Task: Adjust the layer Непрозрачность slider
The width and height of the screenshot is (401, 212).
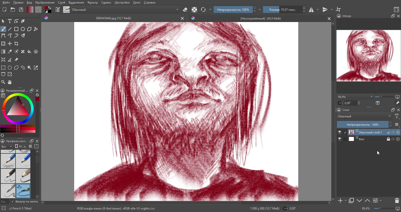Action: tap(362, 125)
